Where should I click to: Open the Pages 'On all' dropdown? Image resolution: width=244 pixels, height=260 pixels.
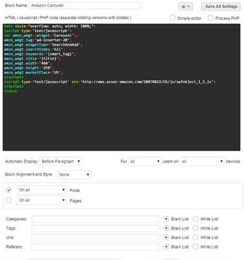pyautogui.click(x=42, y=200)
